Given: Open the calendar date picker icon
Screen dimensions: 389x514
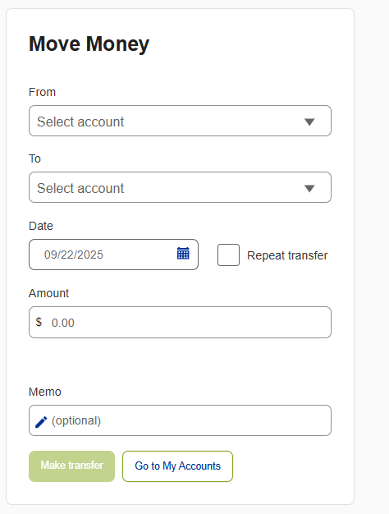Looking at the screenshot, I should 183,254.
